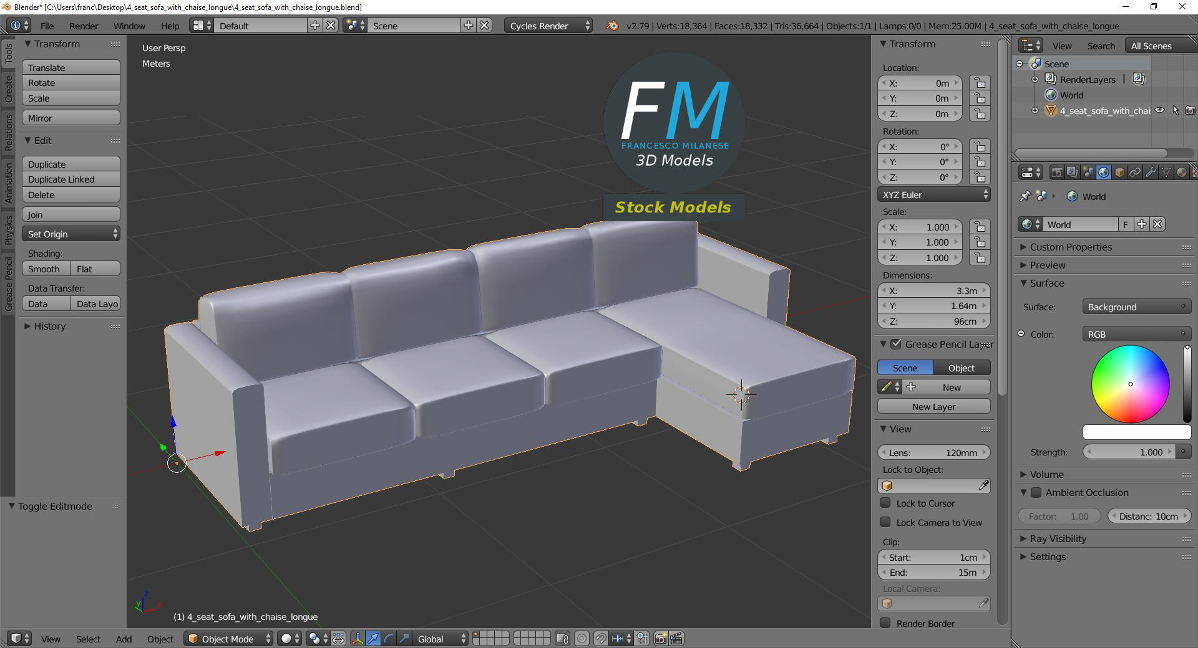Open the Material sphere tab
Screen dimensions: 1198x648
coord(1182,173)
